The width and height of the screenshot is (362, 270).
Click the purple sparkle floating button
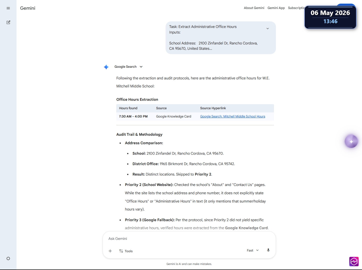tap(351, 141)
